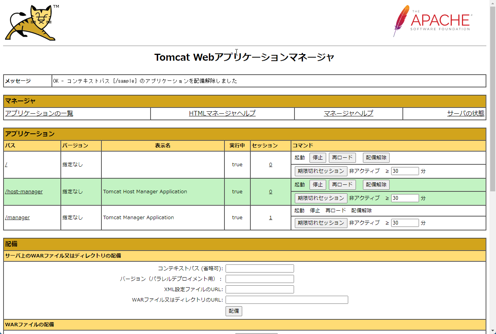The image size is (496, 334).
Task: Open the /manager application path
Action: [17, 217]
